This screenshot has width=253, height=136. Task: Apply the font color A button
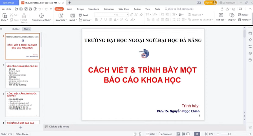[115, 19]
